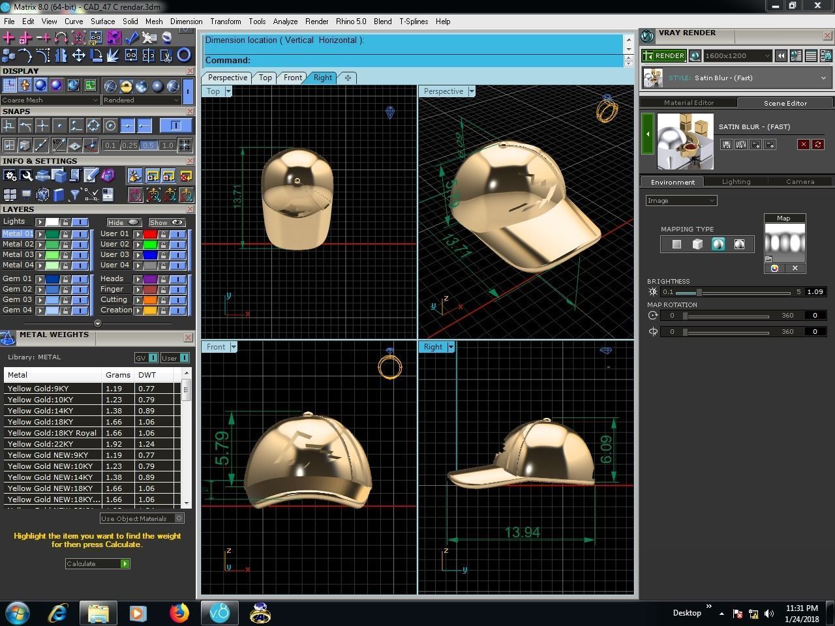Open the wrench options icon
Viewport: 835px width, 626px height.
(x=26, y=175)
